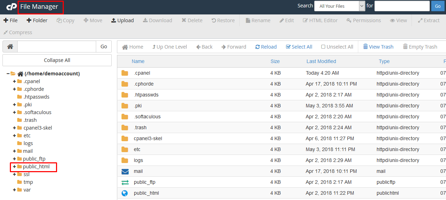This screenshot has width=446, height=200.
Task: Expand the public_html tree folder
Action: point(14,167)
